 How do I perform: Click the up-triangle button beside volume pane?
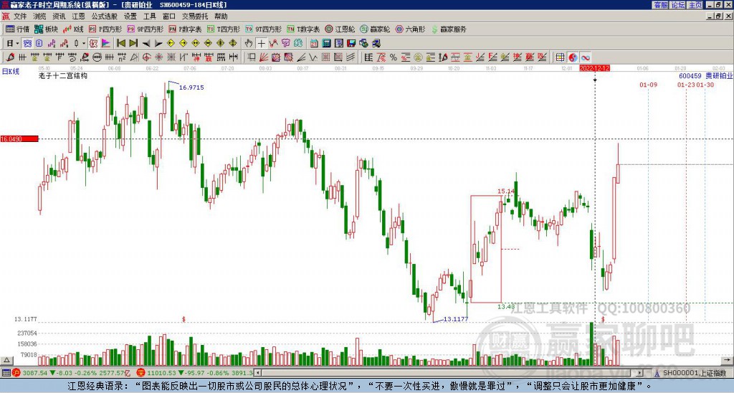pos(6,360)
